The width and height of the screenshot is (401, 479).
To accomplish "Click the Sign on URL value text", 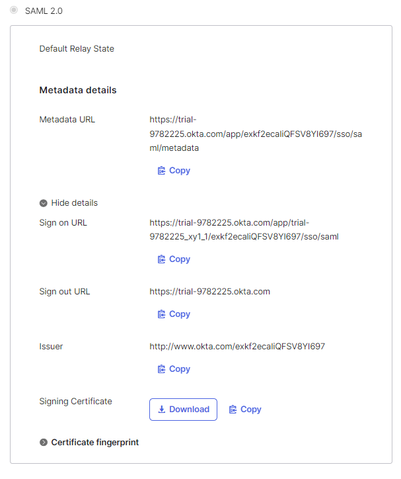I will coord(244,230).
